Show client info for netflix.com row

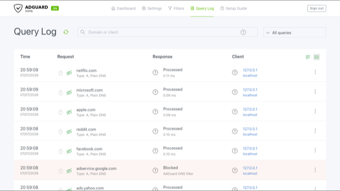235,73
